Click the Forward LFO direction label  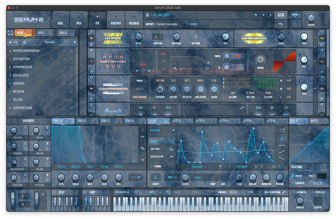coord(242,166)
